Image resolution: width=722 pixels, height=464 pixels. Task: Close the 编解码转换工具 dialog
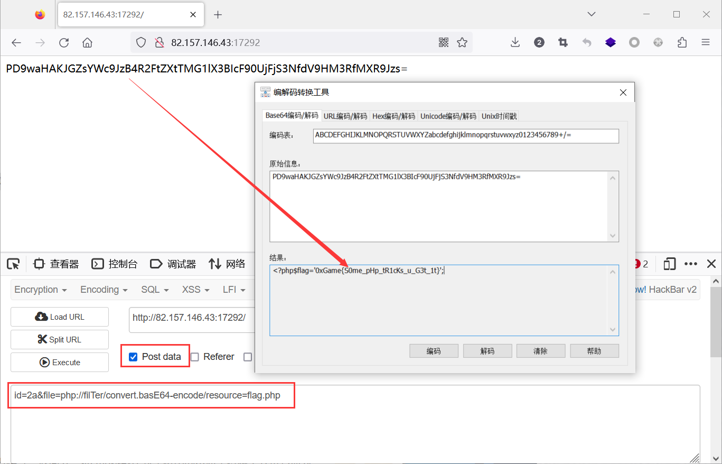tap(623, 92)
